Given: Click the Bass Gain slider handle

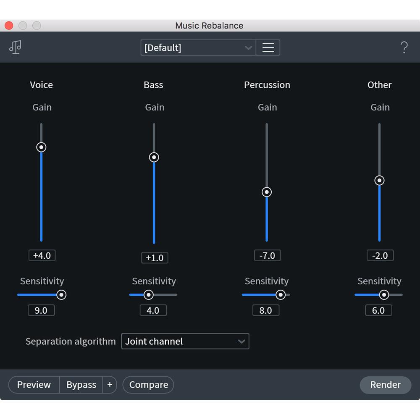Looking at the screenshot, I should 153,157.
